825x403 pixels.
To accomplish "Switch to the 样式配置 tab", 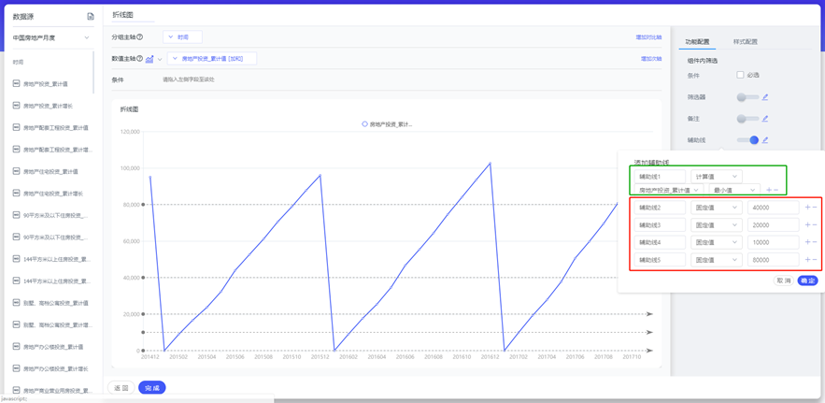I will 745,42.
